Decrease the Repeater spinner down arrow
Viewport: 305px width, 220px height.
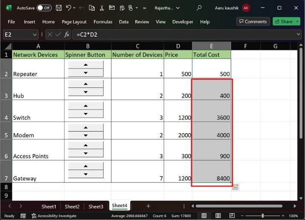86,73
